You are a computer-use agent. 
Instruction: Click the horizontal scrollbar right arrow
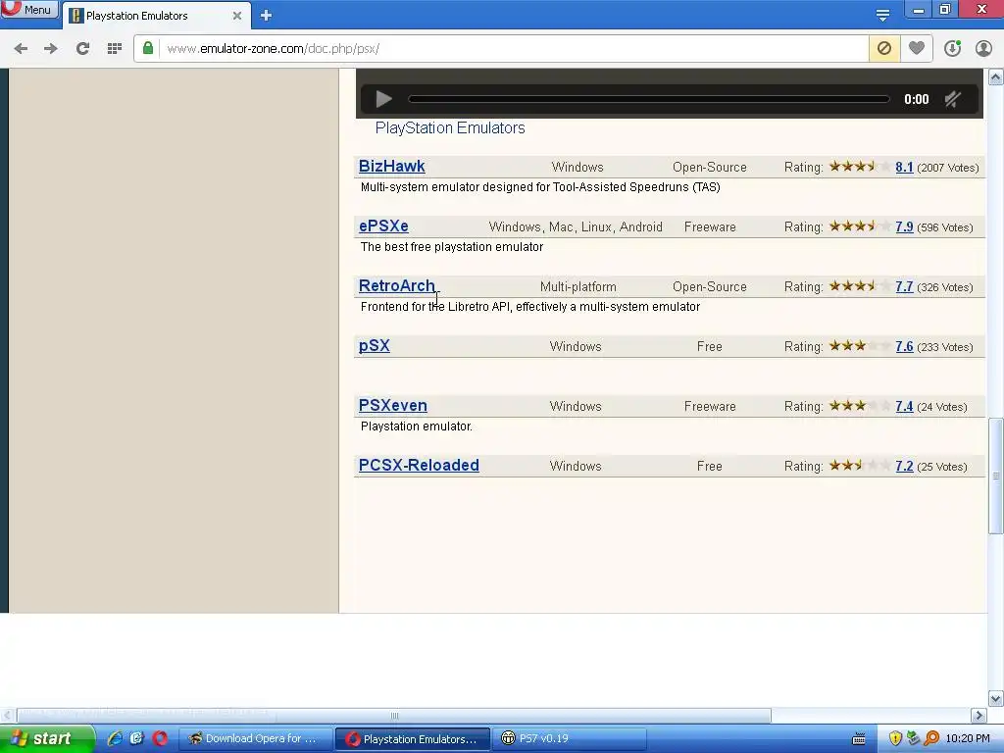point(979,715)
